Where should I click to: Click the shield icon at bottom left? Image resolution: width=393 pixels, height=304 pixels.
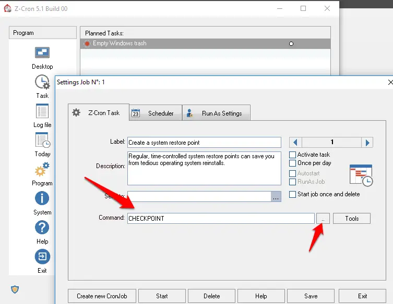click(x=15, y=289)
